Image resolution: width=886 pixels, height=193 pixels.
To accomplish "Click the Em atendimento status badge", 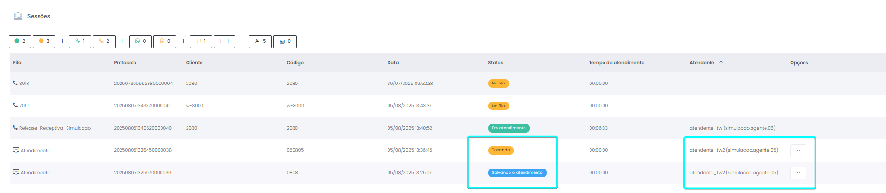I will 509,128.
